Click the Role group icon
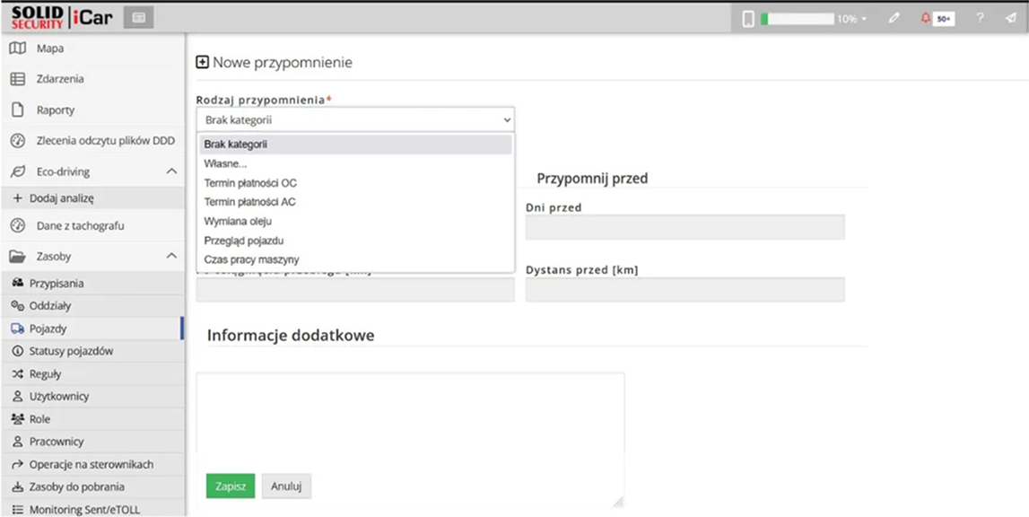The image size is (1029, 517). pyautogui.click(x=18, y=419)
